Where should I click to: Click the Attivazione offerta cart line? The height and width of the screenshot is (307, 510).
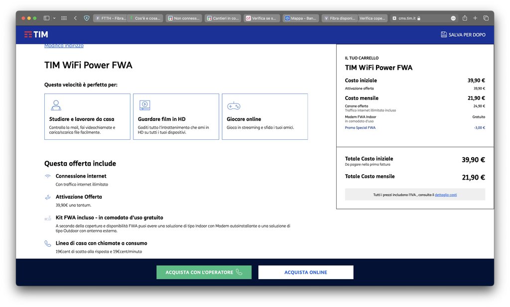415,89
